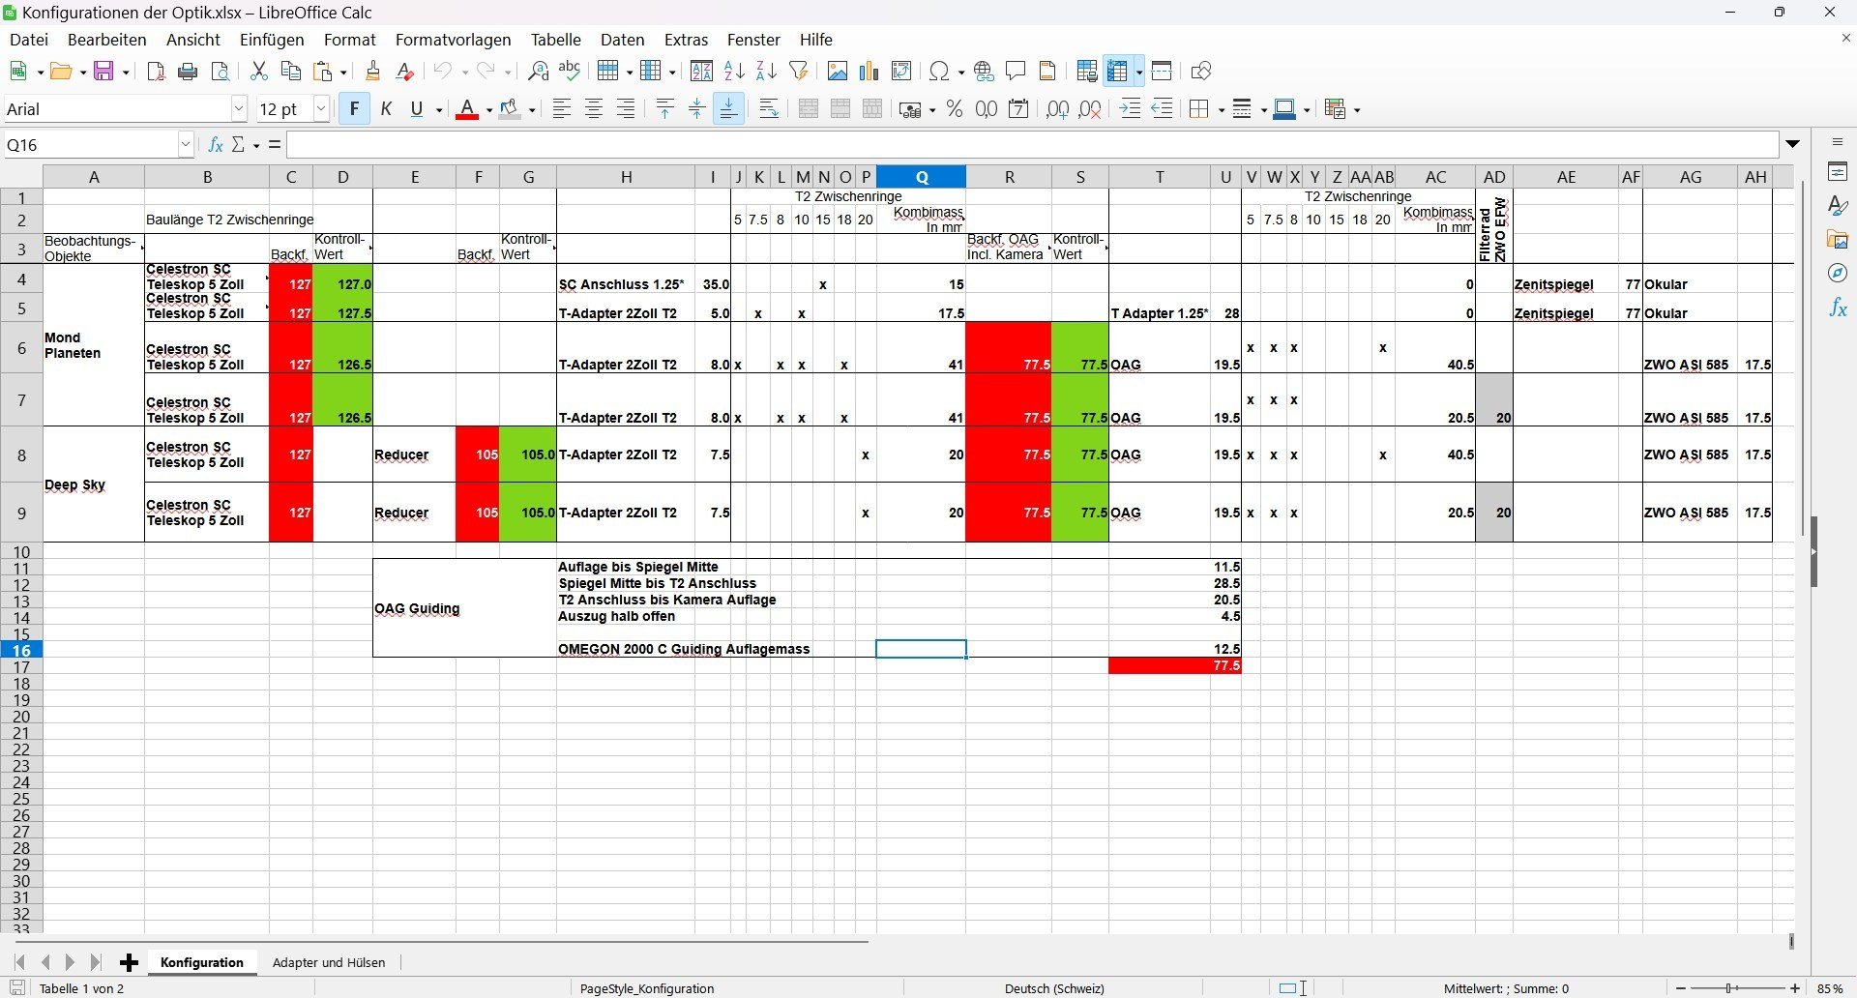Open Daten menu
This screenshot has width=1857, height=998.
pyautogui.click(x=623, y=40)
